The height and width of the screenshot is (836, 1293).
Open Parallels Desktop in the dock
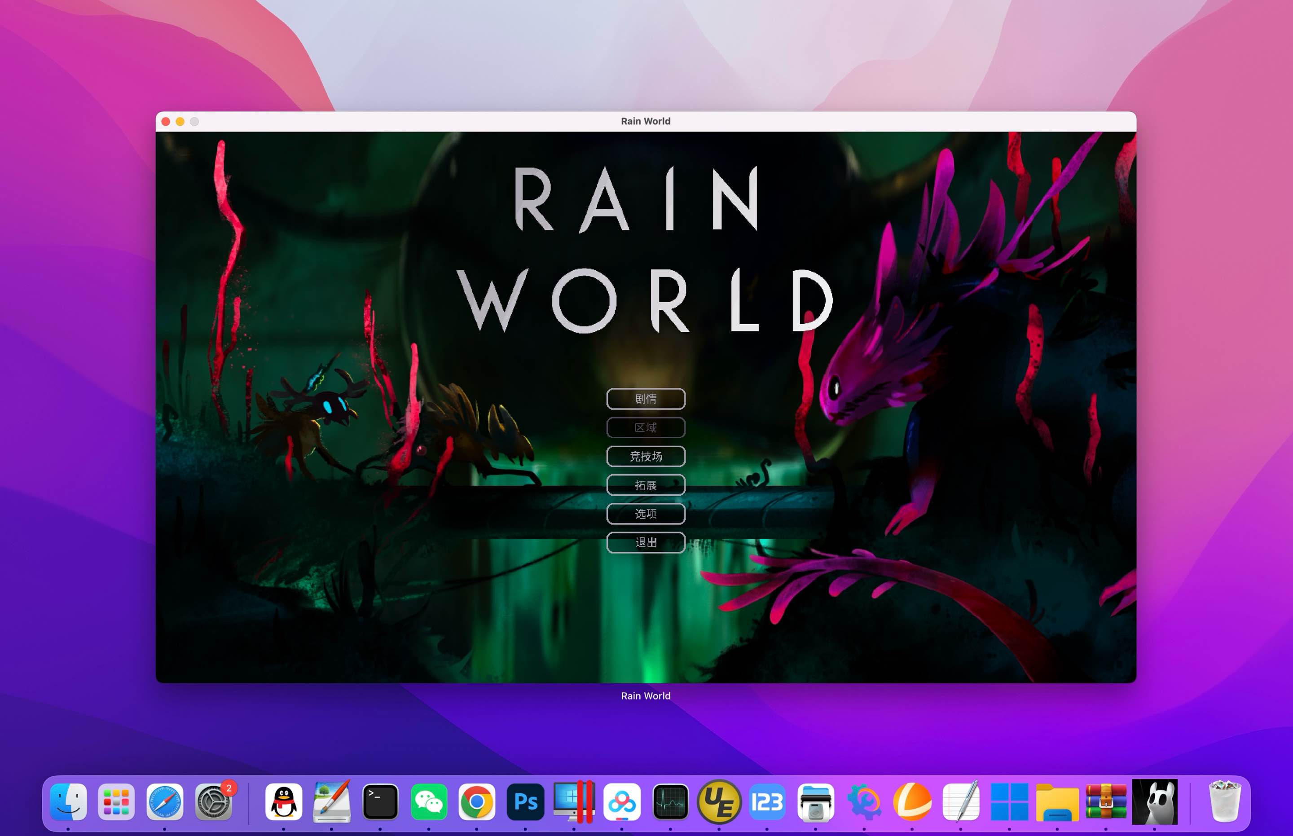tap(574, 802)
